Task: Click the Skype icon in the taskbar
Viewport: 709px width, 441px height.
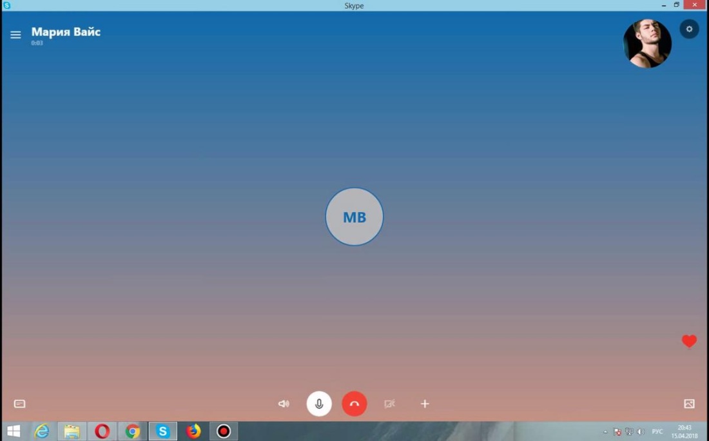Action: click(163, 431)
